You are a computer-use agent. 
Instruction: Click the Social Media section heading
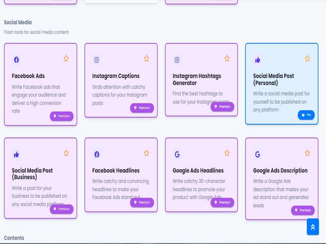point(18,22)
